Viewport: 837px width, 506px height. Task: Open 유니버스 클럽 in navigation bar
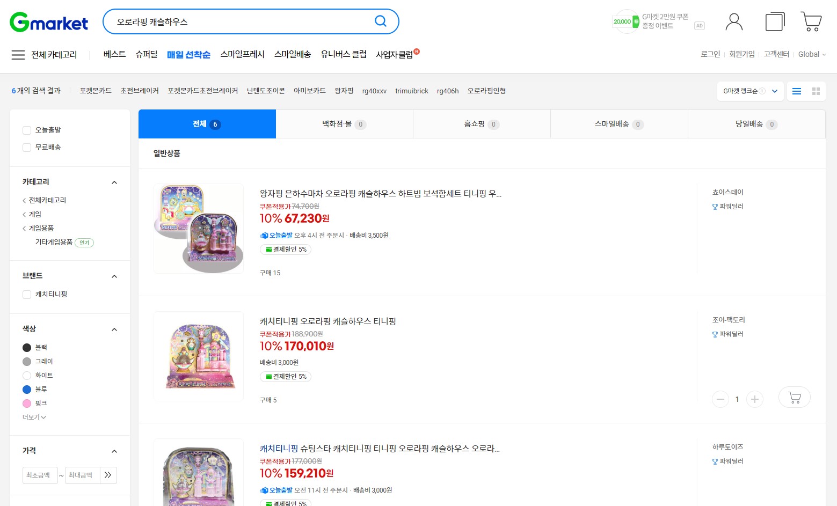tap(343, 54)
